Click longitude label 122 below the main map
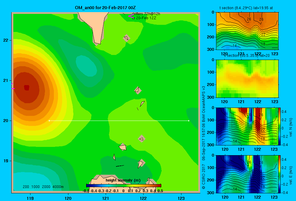The image size is (296, 201). click(x=143, y=198)
